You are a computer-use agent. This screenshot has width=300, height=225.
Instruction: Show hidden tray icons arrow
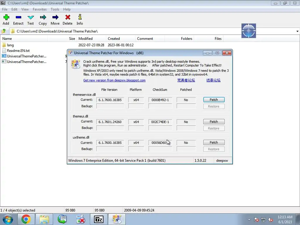pos(249,220)
